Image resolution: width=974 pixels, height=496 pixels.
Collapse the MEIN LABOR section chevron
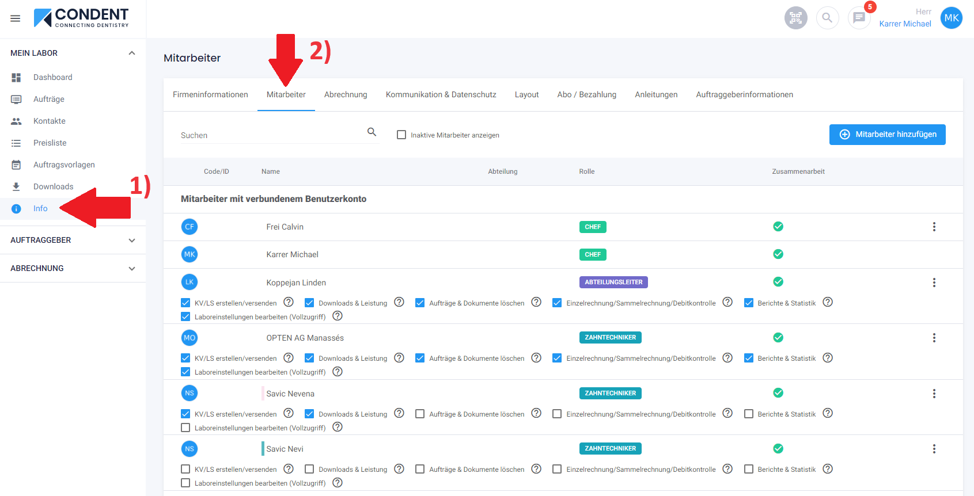(x=132, y=53)
